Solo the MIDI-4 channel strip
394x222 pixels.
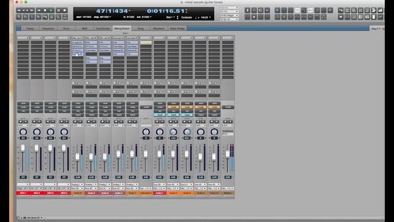(x=64, y=104)
